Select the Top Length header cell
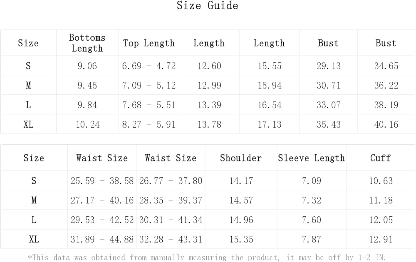The image size is (416, 262). click(x=149, y=43)
